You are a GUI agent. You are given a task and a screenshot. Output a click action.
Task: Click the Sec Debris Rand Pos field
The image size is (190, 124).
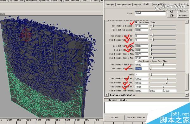point(142,65)
